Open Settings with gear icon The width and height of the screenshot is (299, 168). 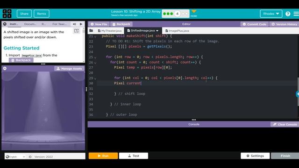(x=255, y=156)
